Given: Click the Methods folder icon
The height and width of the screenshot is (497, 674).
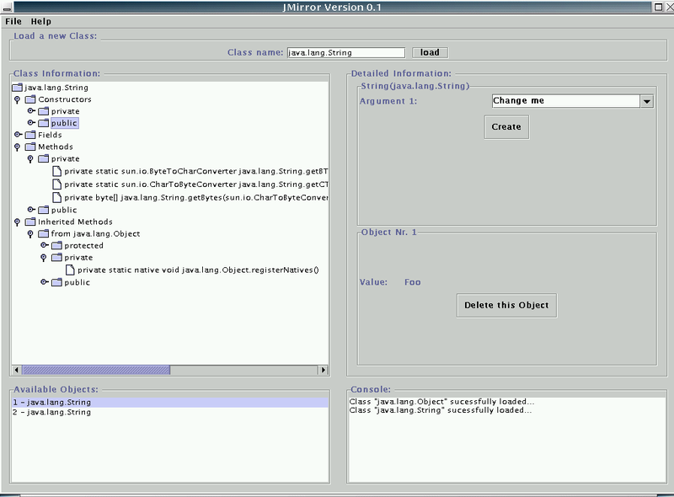Looking at the screenshot, I should 30,147.
